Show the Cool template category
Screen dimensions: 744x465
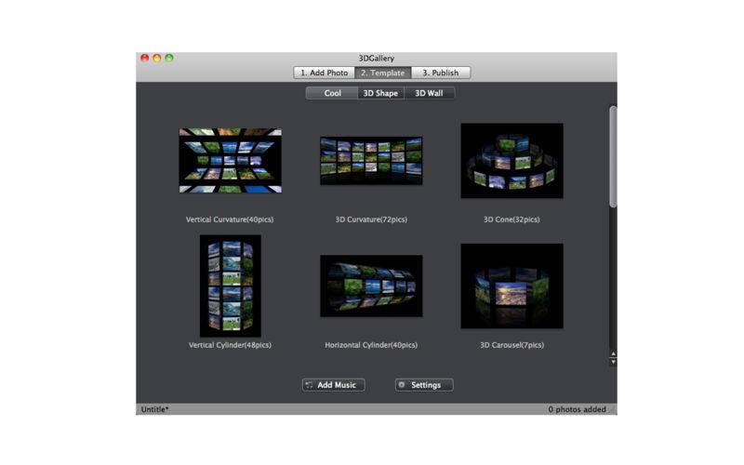pyautogui.click(x=332, y=93)
